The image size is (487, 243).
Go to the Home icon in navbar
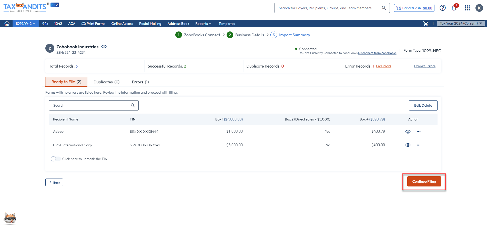point(7,24)
